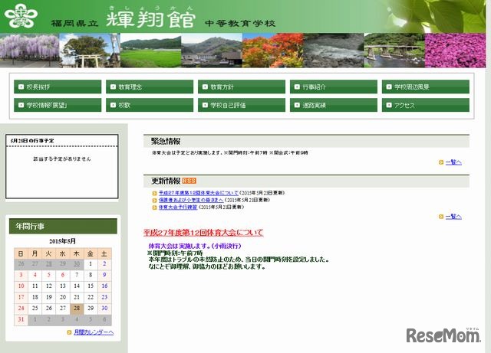Screen dimensions: 491x353
Task: Click the green rice field header photo
Action: pos(150,51)
